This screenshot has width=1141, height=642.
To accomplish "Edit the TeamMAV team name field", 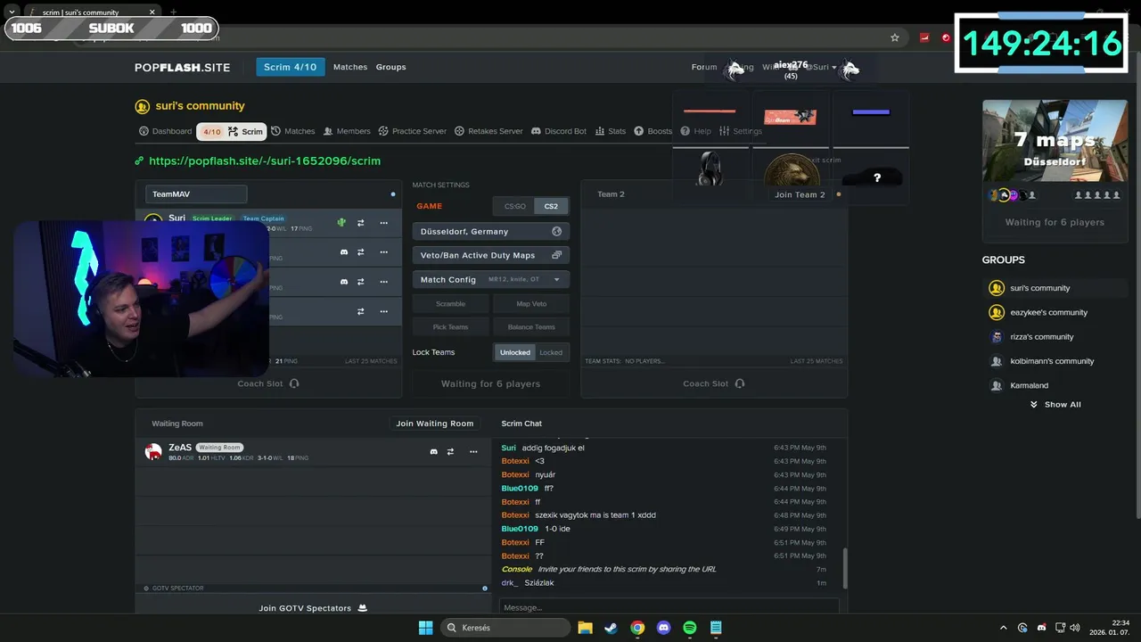I will pos(196,194).
